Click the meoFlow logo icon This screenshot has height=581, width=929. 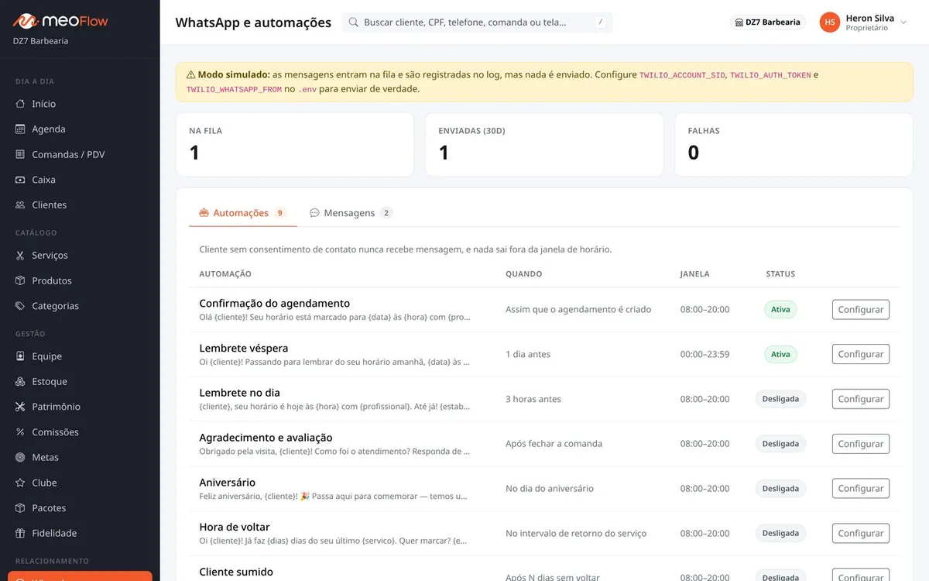[25, 21]
